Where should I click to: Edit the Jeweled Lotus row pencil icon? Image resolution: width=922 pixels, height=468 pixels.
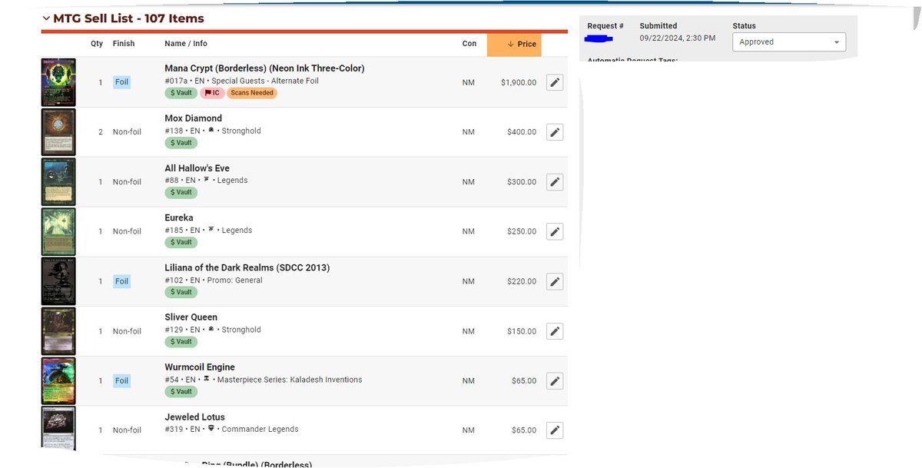(x=555, y=430)
